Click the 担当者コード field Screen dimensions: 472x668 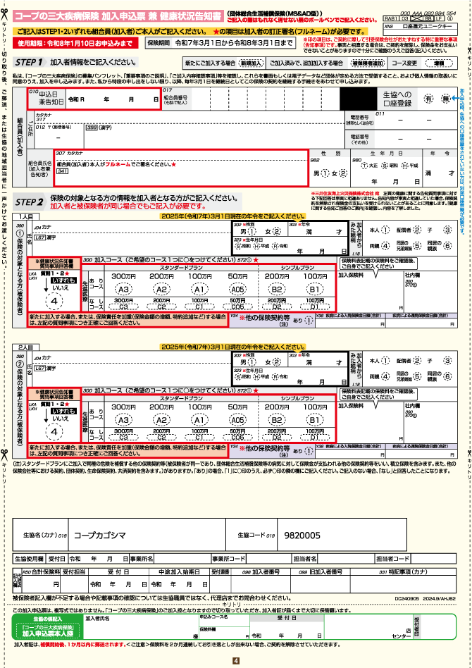pos(433,559)
